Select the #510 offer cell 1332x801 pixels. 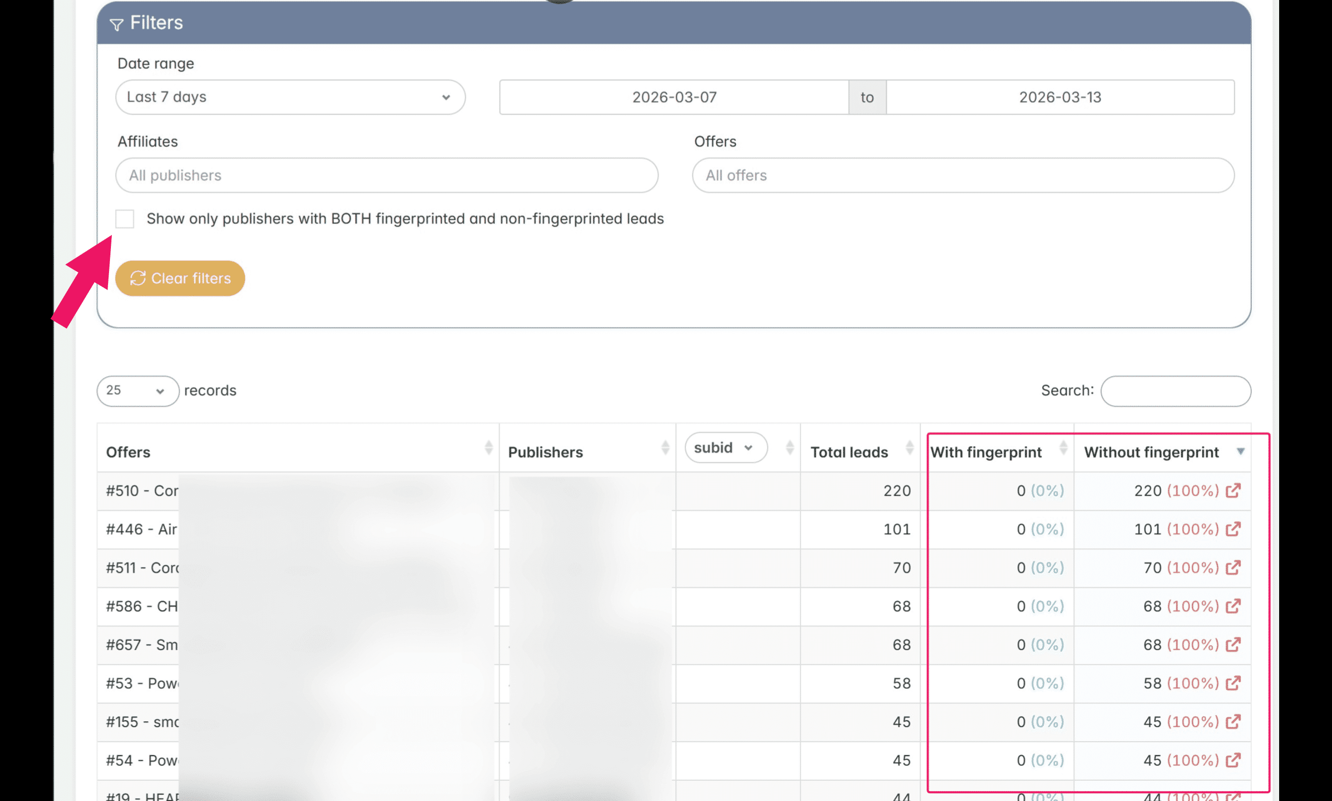coord(298,491)
